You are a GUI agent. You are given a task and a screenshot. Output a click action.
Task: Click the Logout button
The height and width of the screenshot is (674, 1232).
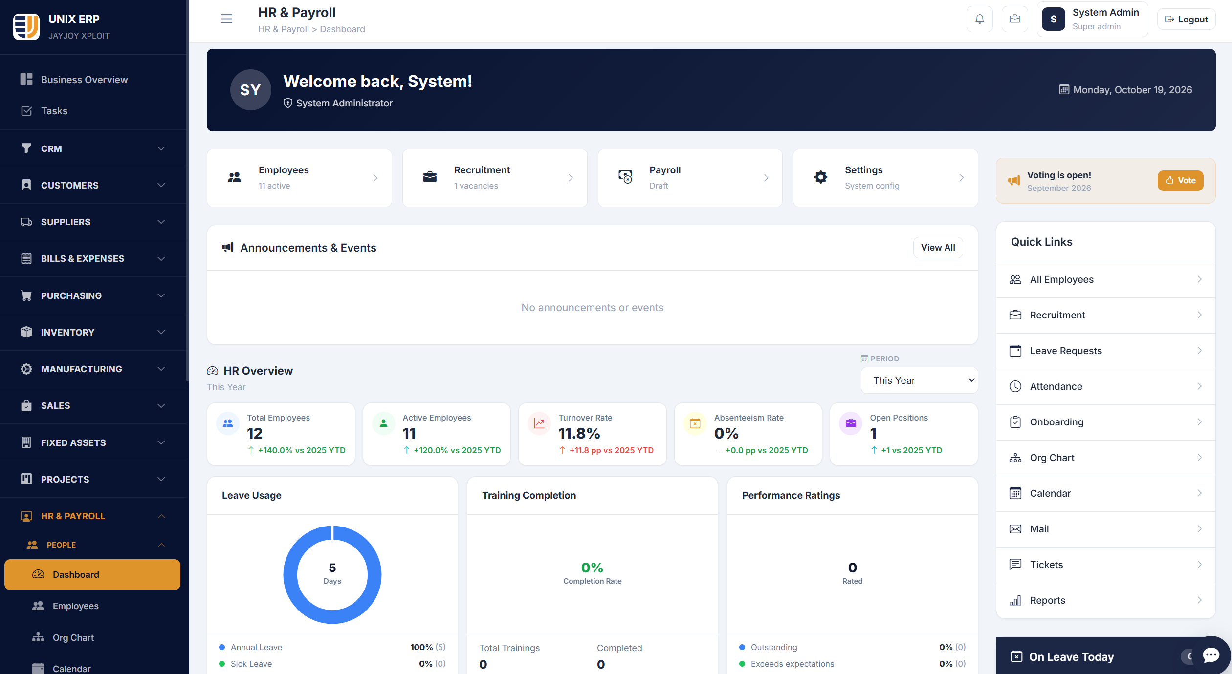tap(1186, 19)
